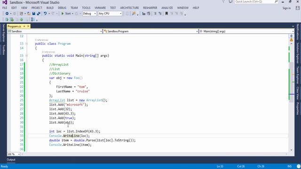
Task: Open the Server Explorer side tab
Action: (3, 33)
